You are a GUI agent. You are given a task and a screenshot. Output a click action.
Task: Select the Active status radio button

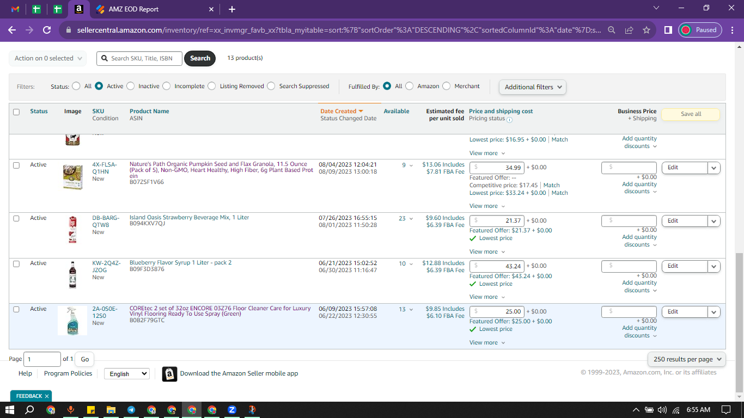point(99,86)
